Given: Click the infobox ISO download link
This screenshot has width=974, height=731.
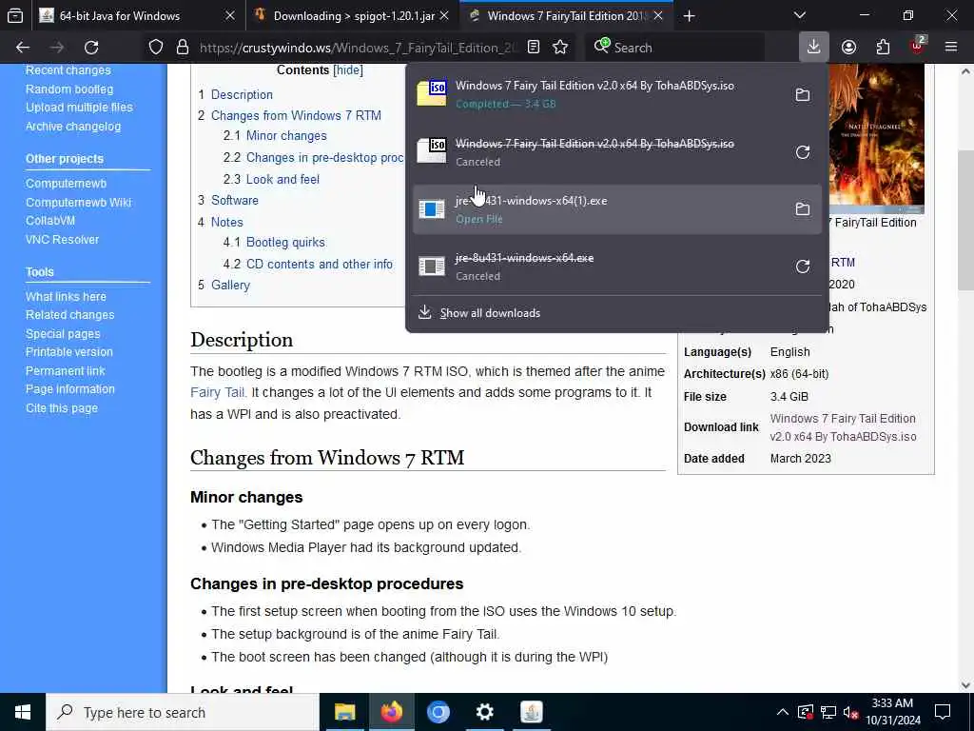Looking at the screenshot, I should [x=843, y=427].
